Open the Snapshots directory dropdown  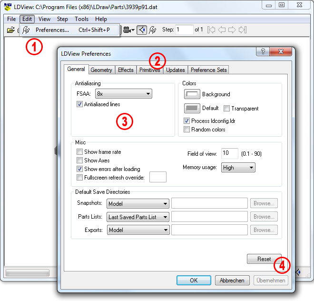pyautogui.click(x=138, y=204)
